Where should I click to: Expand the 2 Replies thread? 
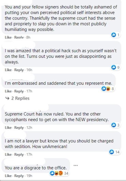(x=17, y=98)
